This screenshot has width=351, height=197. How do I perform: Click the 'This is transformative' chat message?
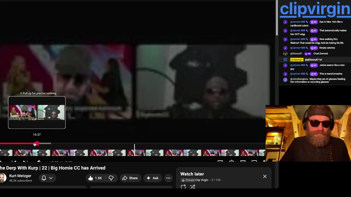point(331,74)
